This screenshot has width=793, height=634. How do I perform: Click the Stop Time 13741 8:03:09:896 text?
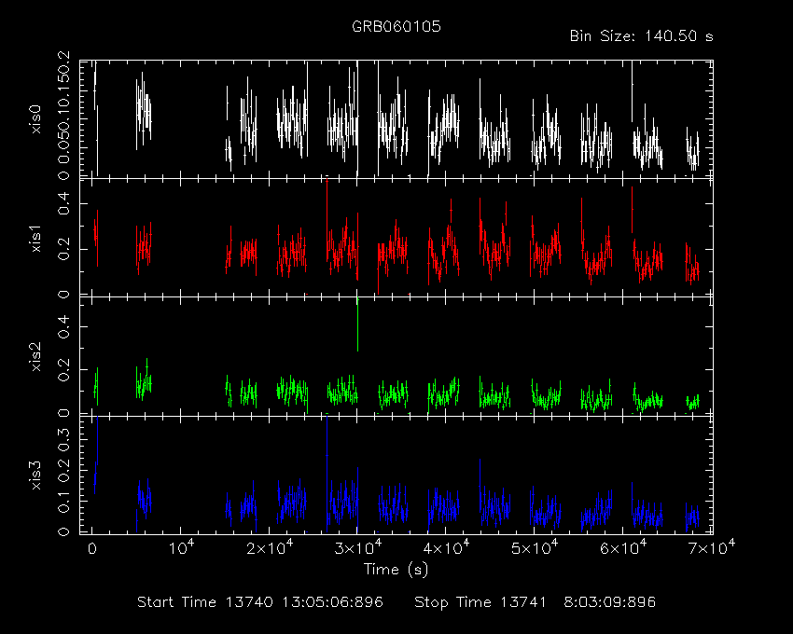[x=536, y=602]
